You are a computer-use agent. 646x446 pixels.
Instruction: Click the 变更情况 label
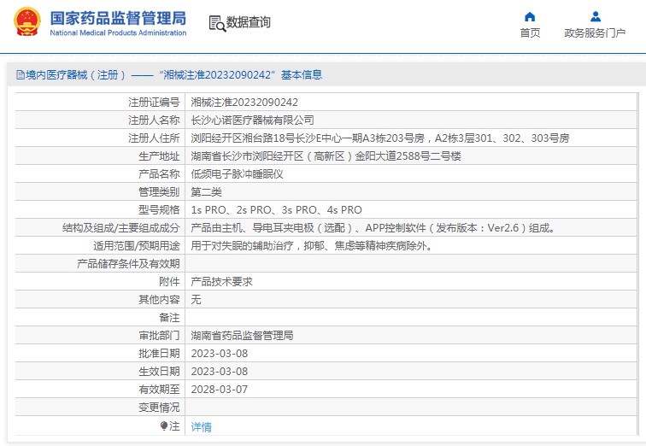point(159,408)
